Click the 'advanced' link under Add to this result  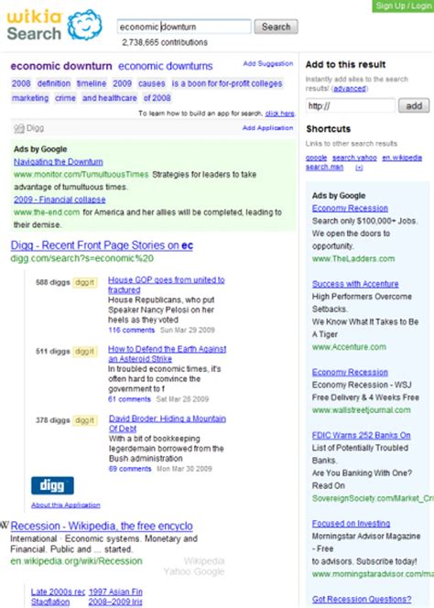point(350,89)
